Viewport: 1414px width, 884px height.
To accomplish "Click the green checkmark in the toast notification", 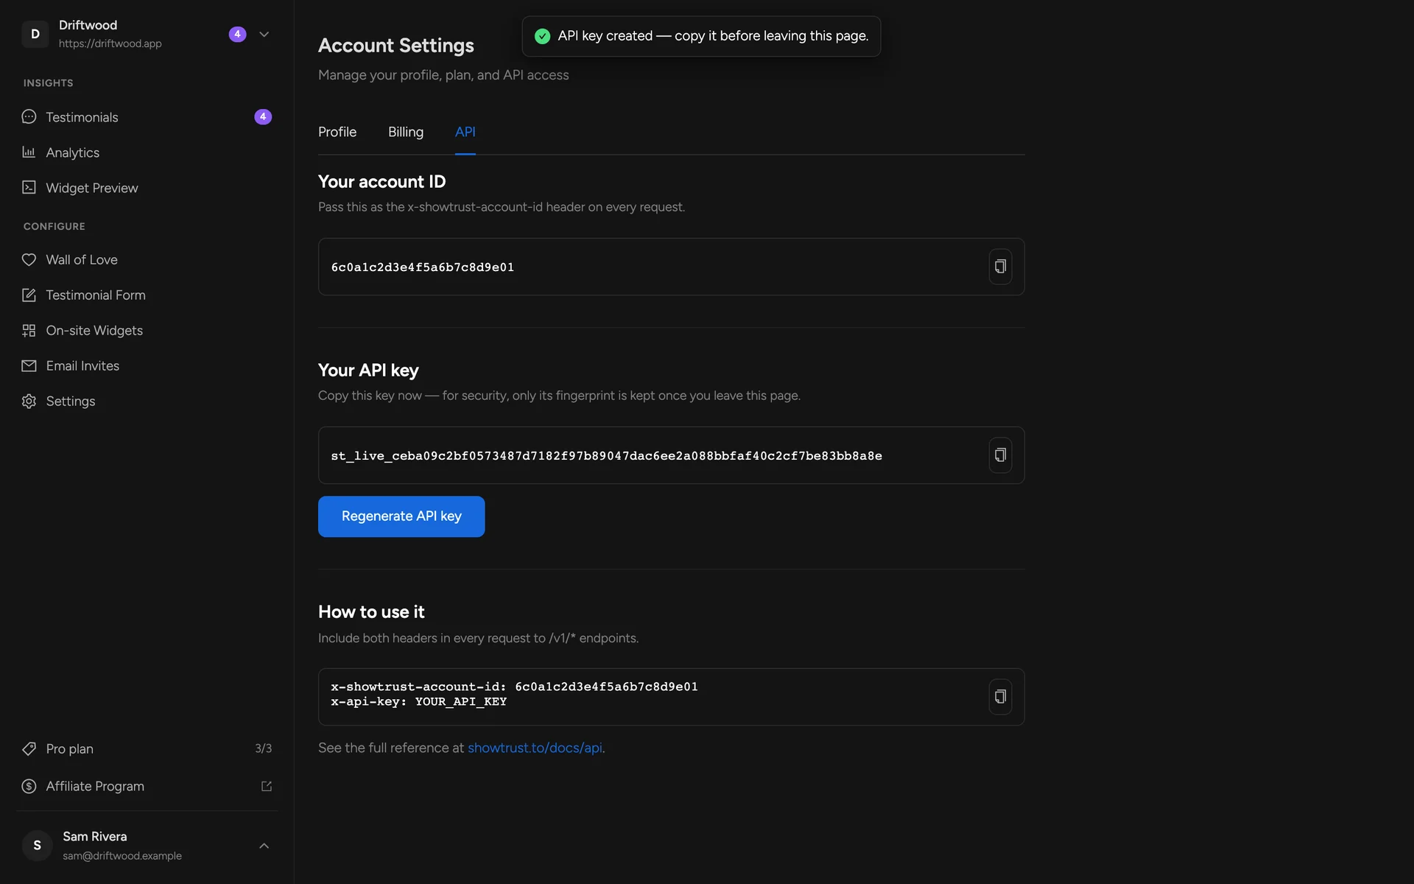I will [542, 36].
